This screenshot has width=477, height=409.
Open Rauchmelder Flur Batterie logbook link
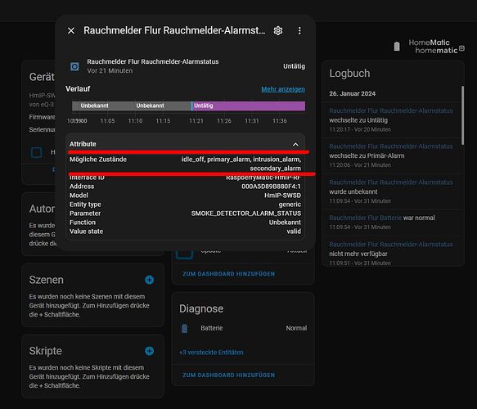tap(366, 218)
